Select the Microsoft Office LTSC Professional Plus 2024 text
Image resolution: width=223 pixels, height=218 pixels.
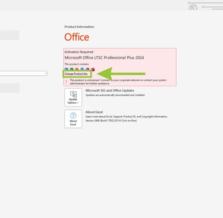[104, 58]
